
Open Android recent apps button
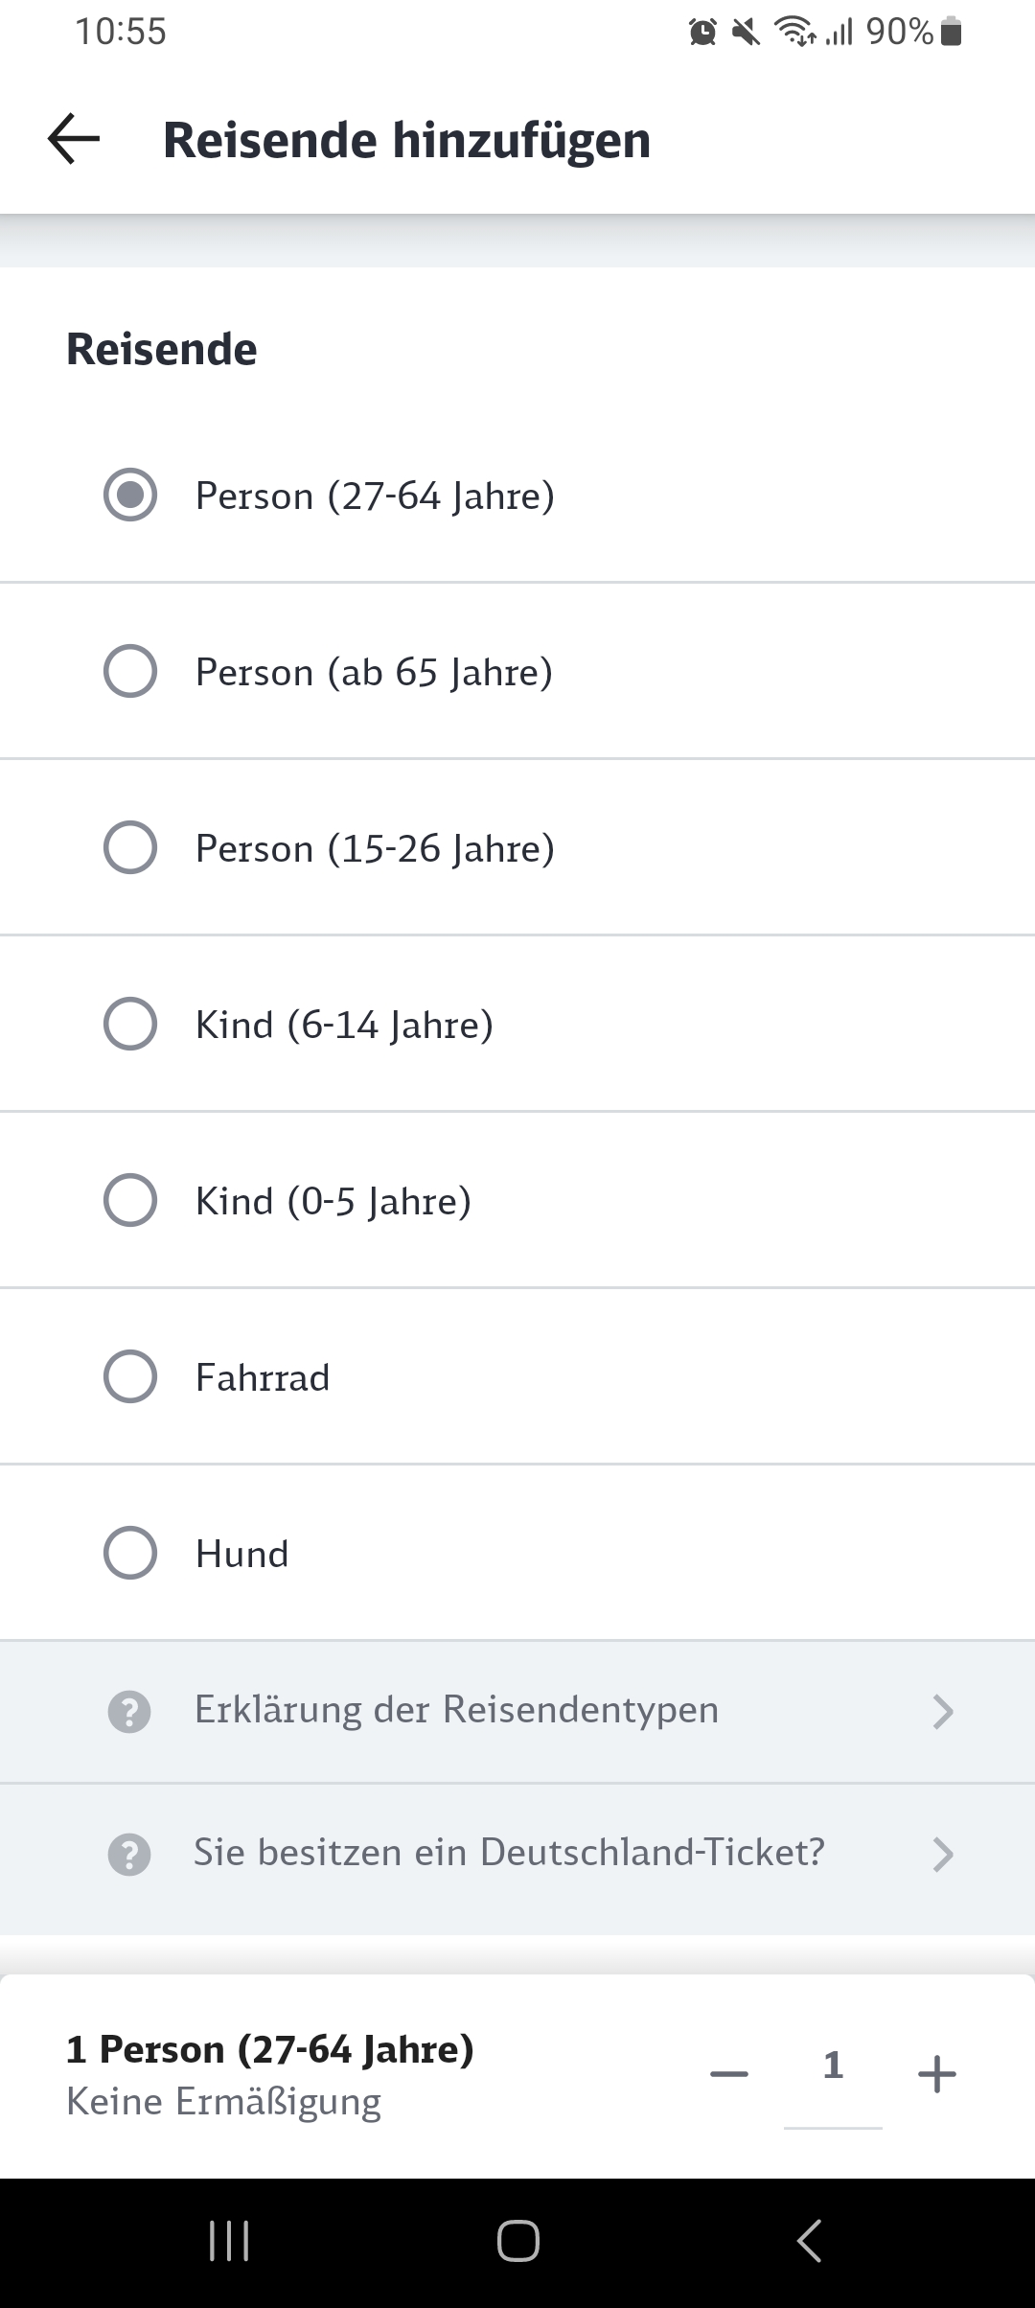click(229, 2241)
